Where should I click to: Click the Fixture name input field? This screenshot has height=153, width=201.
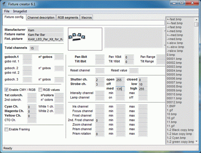[x=45, y=34]
